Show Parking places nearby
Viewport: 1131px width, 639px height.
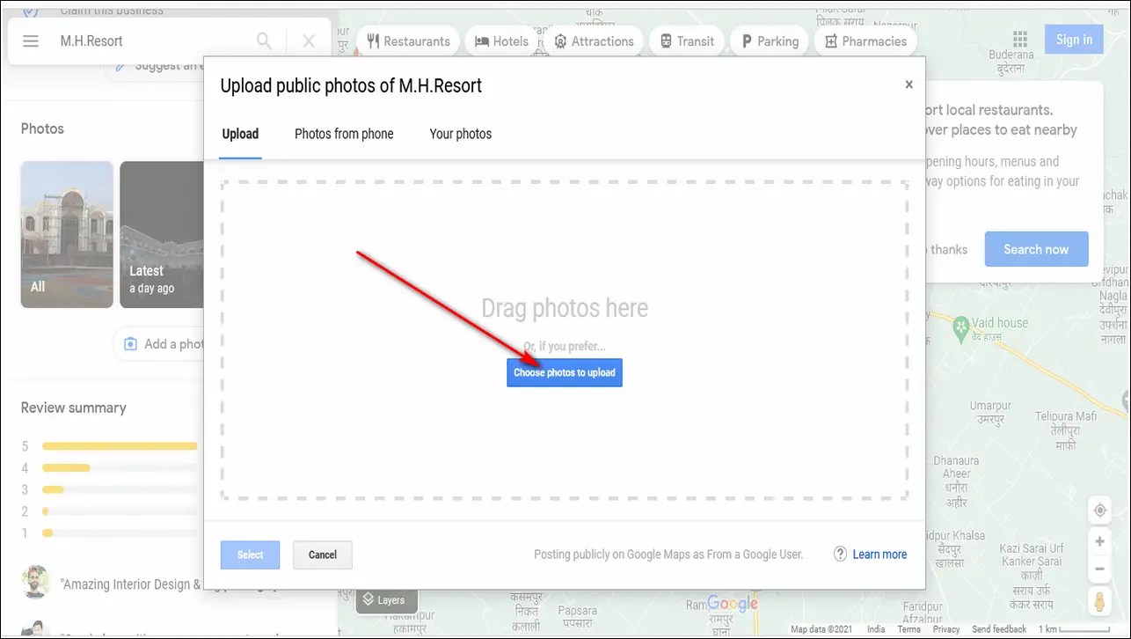point(770,41)
